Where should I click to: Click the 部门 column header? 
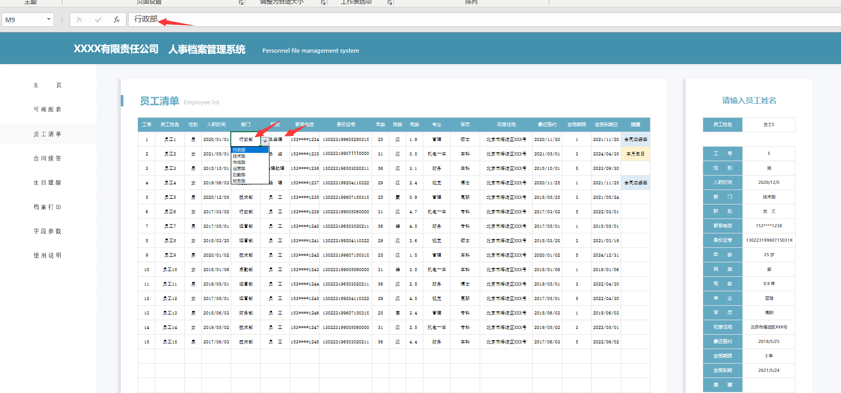click(246, 124)
